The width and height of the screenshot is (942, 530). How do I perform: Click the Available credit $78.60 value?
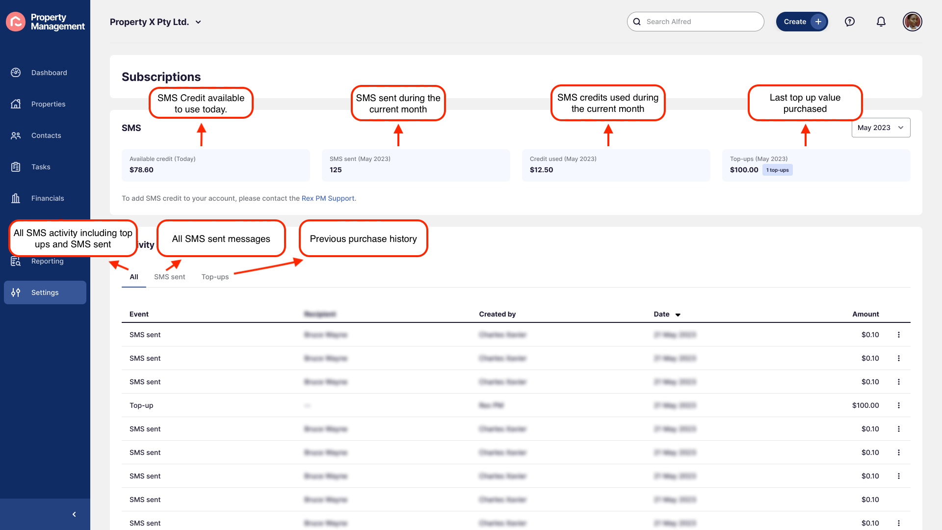point(141,170)
